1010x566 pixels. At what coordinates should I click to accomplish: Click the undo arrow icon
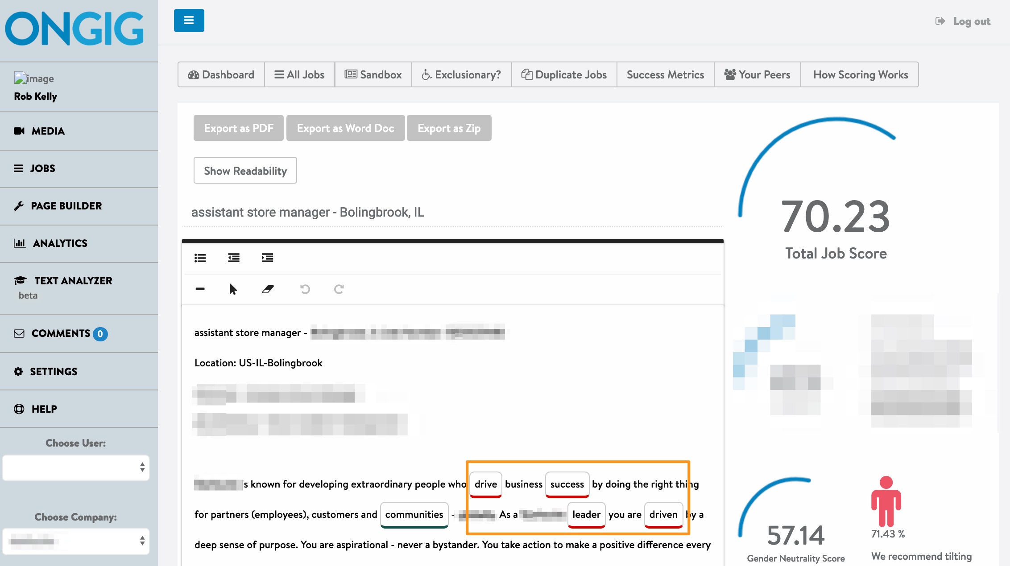pyautogui.click(x=305, y=289)
